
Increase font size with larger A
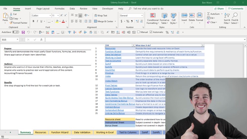coord(62,15)
